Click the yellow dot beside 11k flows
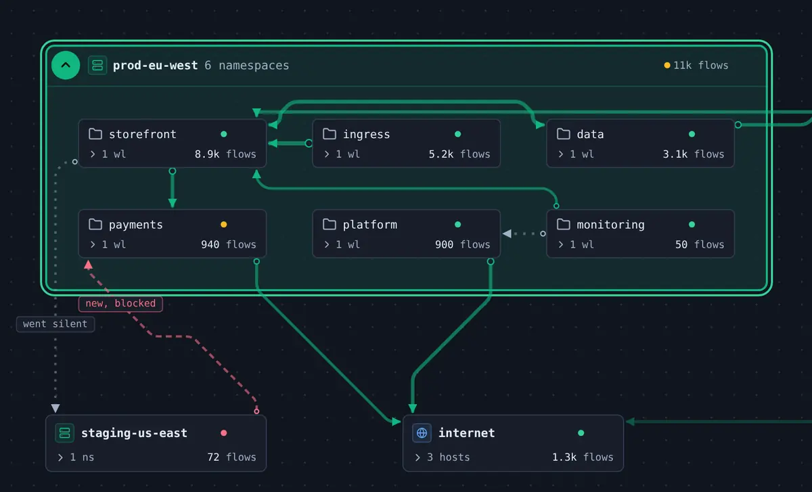 point(667,66)
